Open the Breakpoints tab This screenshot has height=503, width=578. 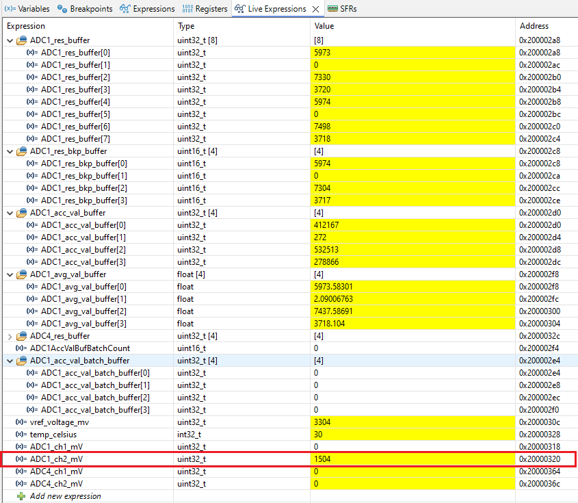85,8
